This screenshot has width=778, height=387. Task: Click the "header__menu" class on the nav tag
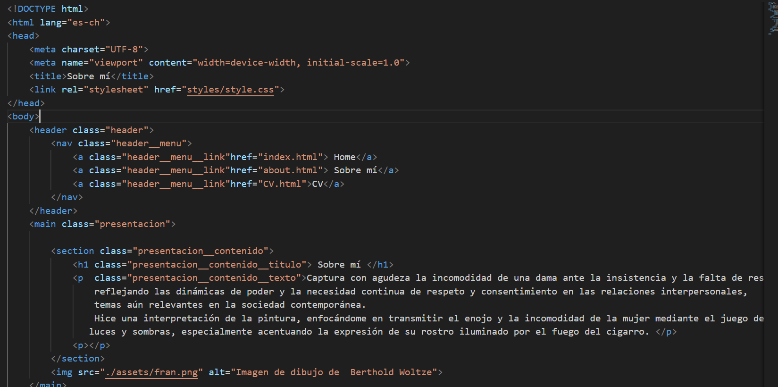point(149,143)
